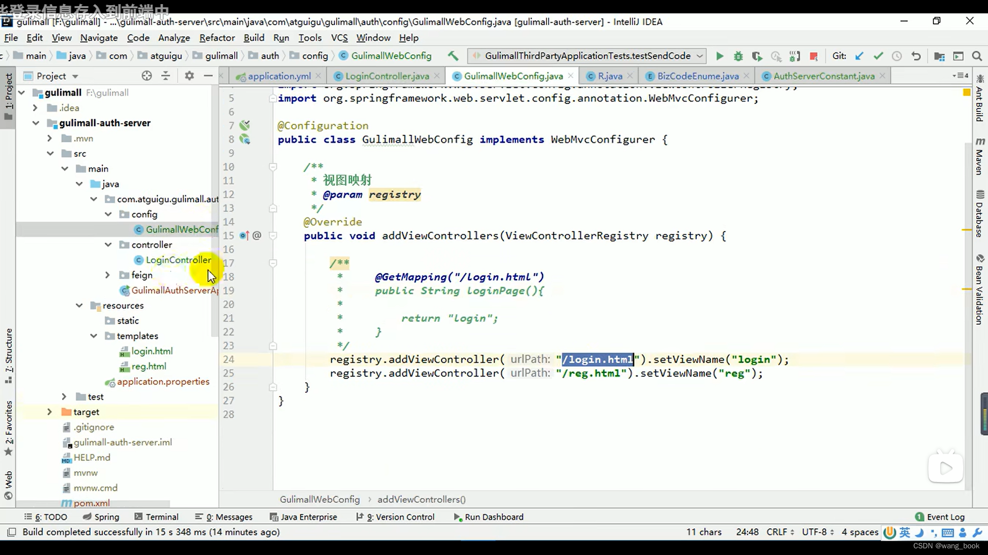Click the UTF-8 encoding in status bar
The height and width of the screenshot is (555, 988).
pos(818,532)
